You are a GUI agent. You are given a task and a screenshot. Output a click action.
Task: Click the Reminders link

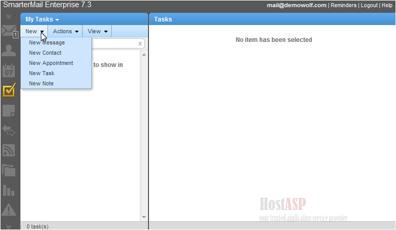tap(343, 5)
